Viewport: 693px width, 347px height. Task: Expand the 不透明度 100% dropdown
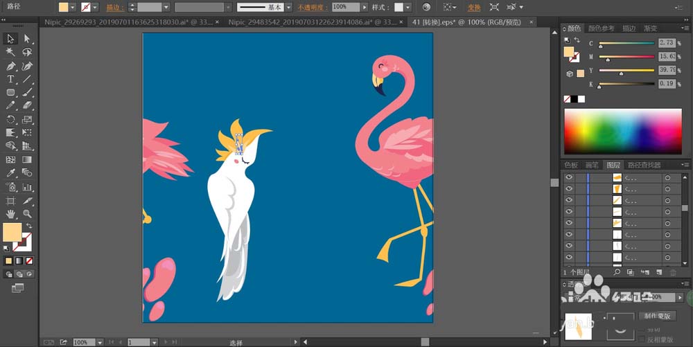point(365,7)
